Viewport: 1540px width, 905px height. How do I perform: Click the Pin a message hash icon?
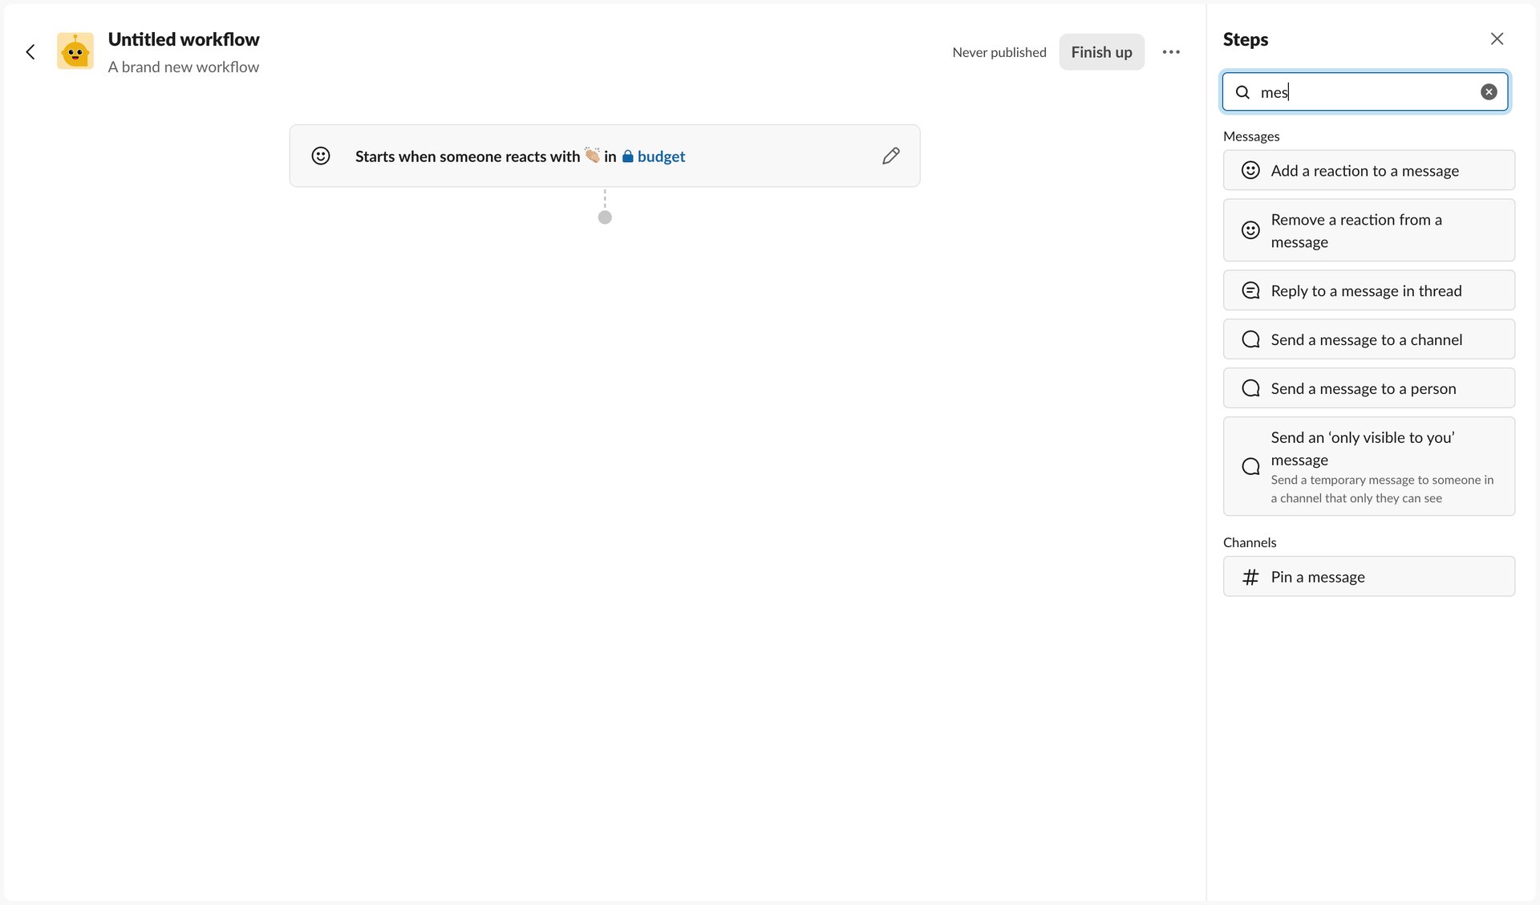tap(1250, 576)
